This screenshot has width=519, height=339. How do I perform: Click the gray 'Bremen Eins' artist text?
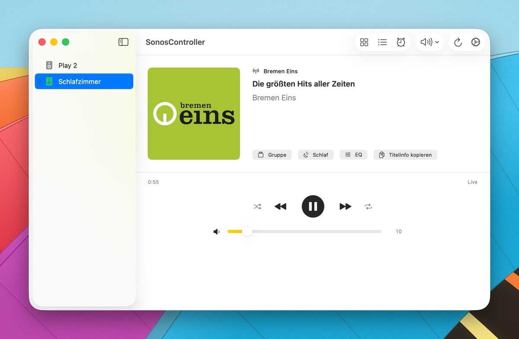[274, 98]
